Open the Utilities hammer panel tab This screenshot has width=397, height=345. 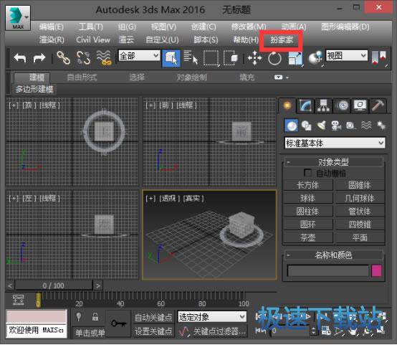point(378,105)
